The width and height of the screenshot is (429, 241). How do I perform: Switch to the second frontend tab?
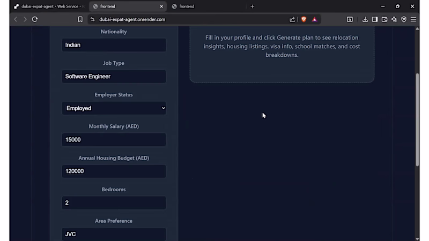pos(207,6)
